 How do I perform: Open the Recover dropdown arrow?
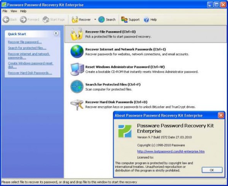coord(95,19)
